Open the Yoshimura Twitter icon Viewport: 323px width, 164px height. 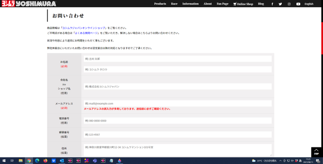click(280, 4)
